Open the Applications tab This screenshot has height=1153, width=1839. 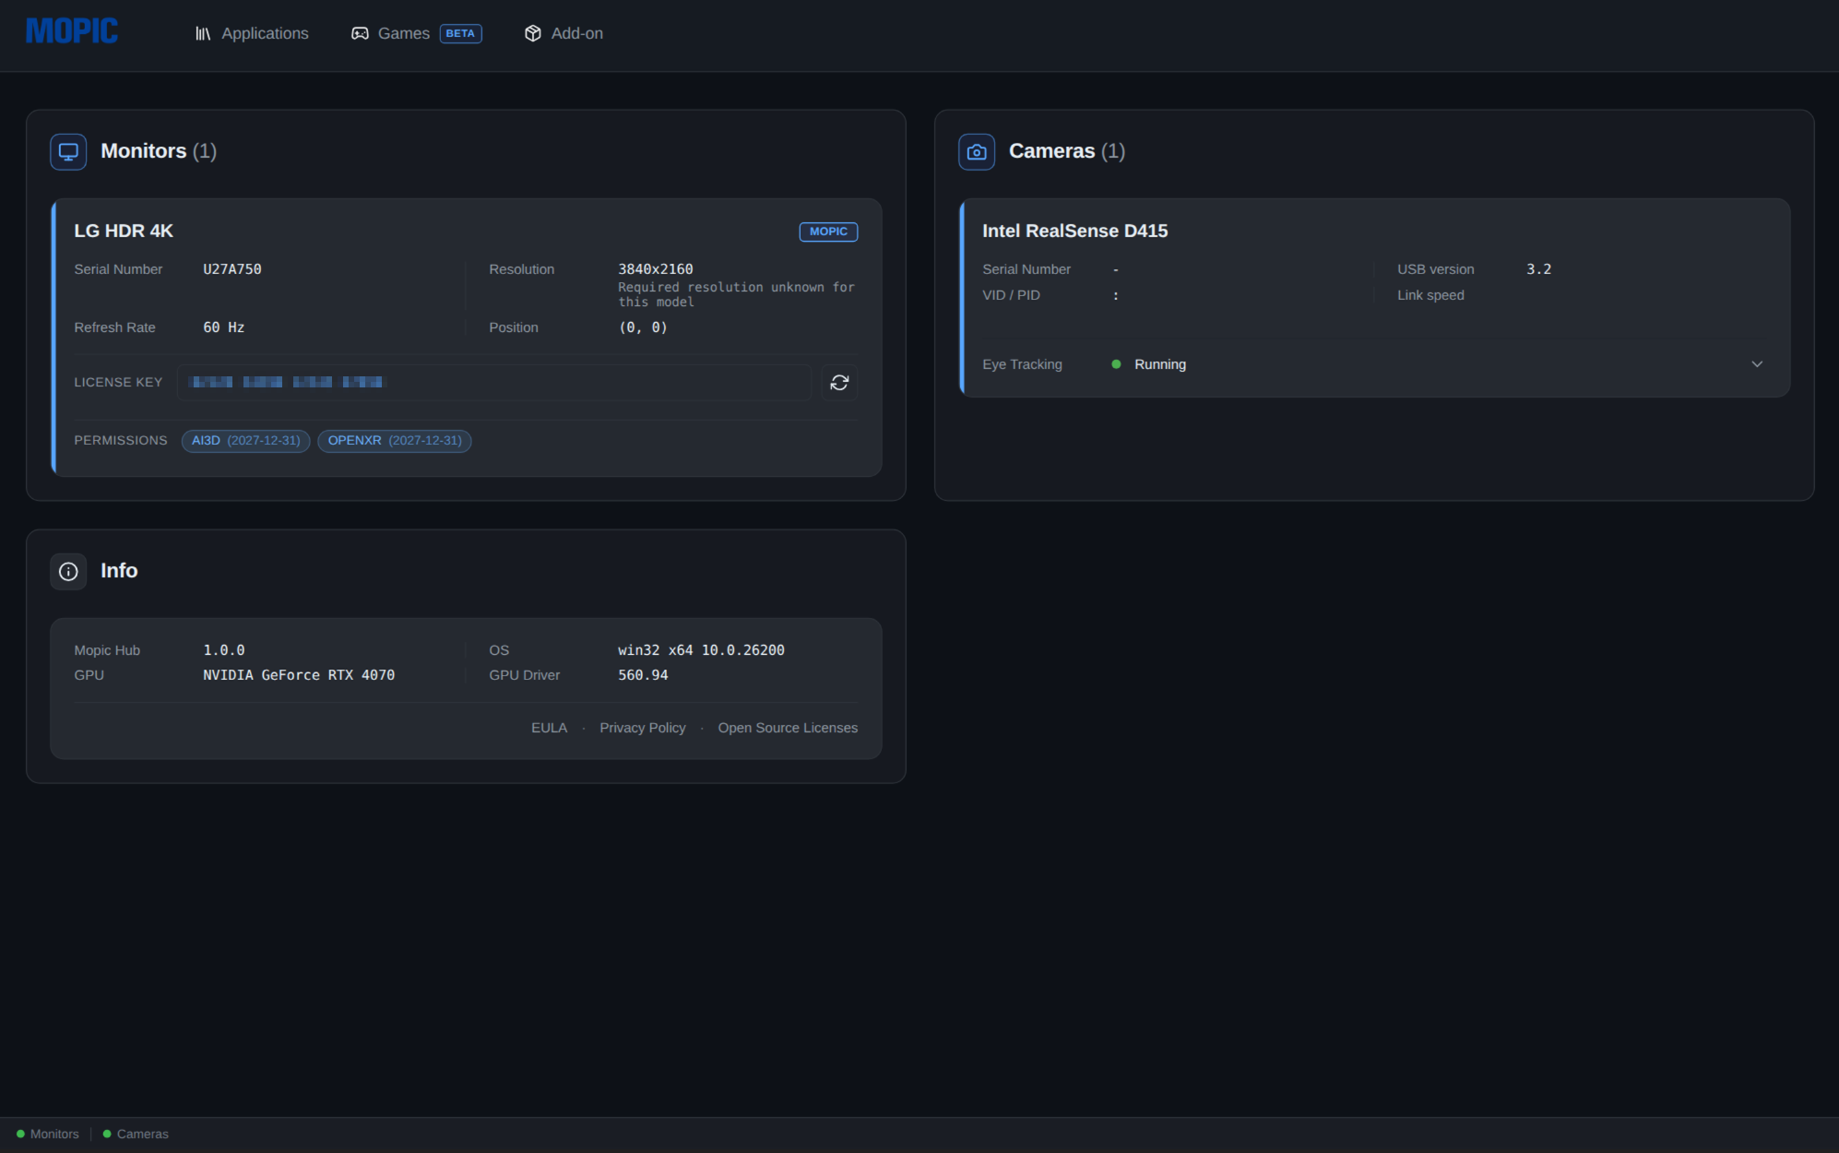252,33
